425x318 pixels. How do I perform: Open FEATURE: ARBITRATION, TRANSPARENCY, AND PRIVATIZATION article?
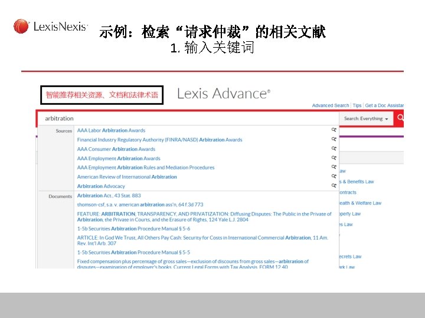pos(204,217)
